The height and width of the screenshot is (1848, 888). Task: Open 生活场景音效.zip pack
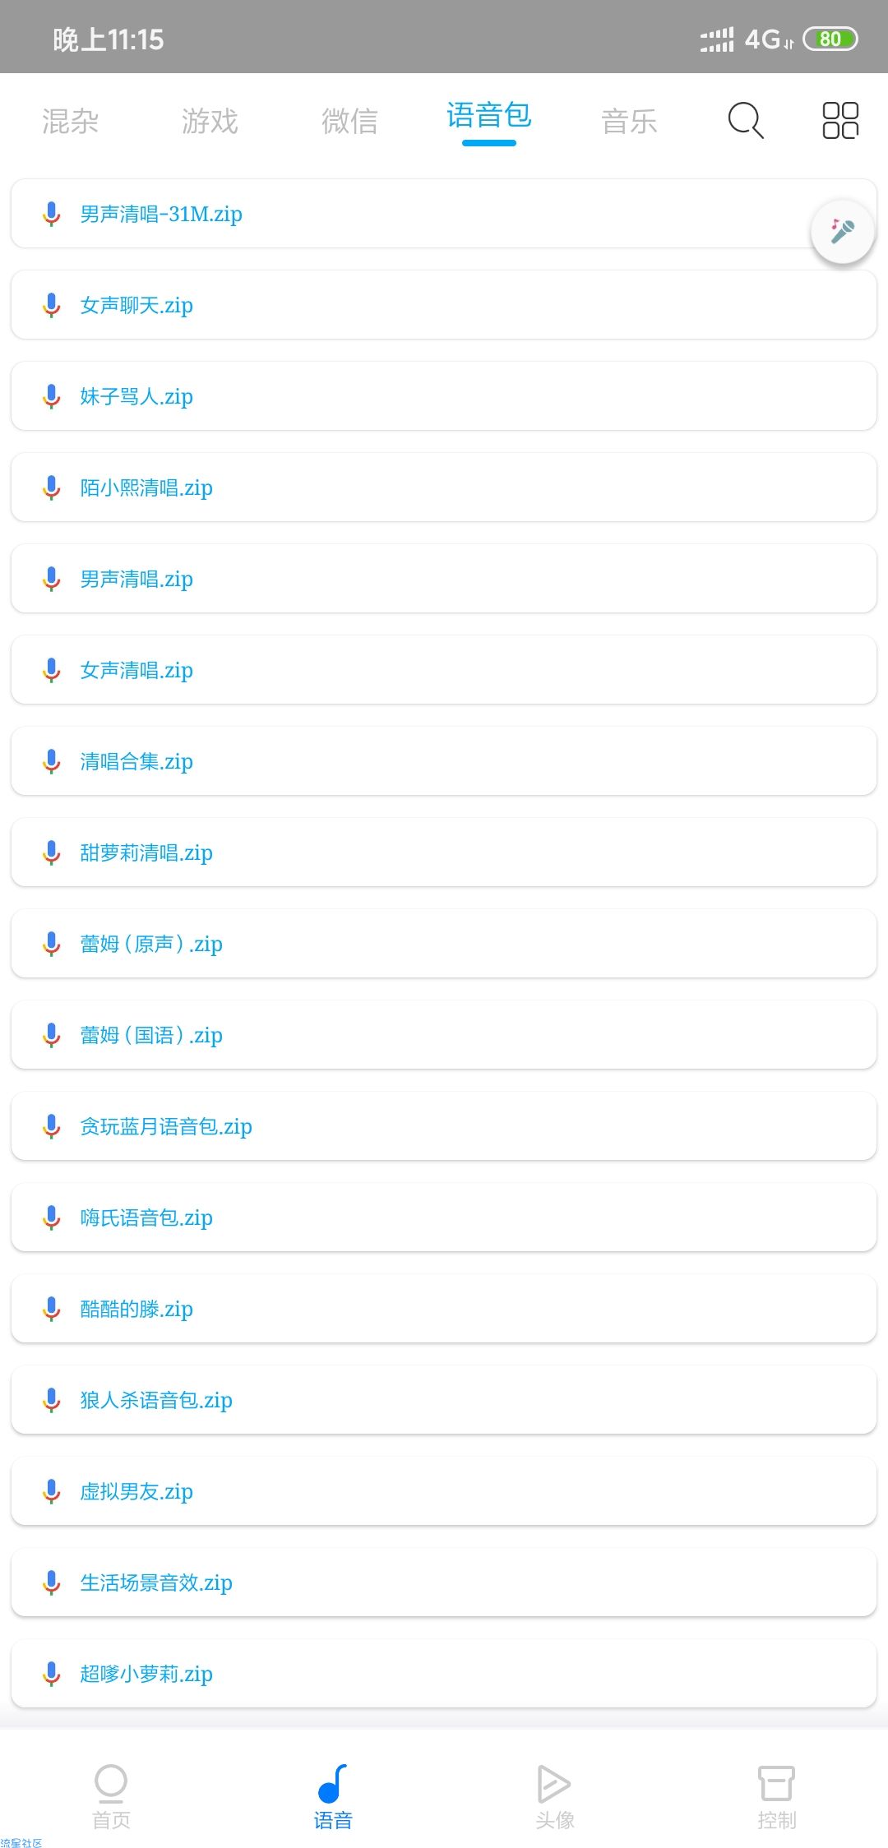[x=444, y=1582]
